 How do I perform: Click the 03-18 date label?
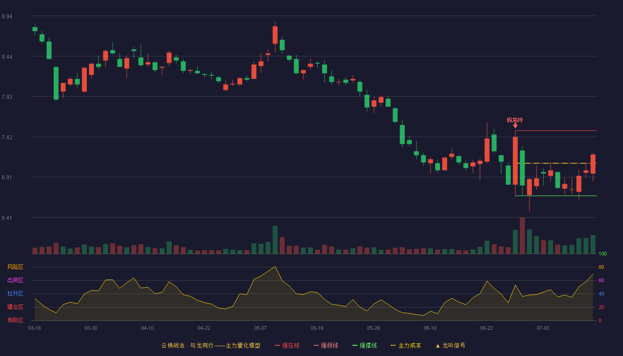34,328
